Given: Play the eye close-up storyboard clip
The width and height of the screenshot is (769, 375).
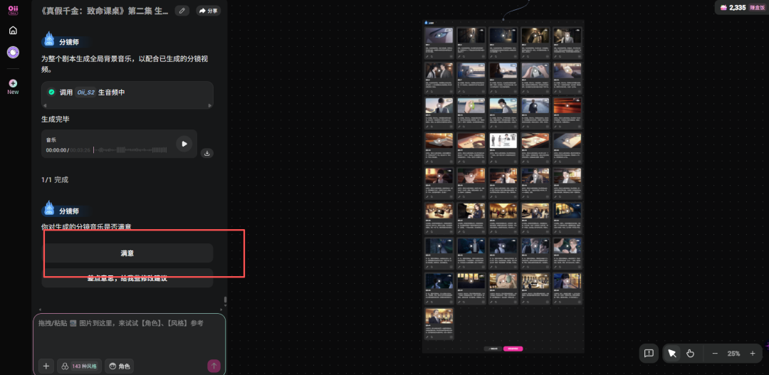Looking at the screenshot, I should pyautogui.click(x=439, y=36).
